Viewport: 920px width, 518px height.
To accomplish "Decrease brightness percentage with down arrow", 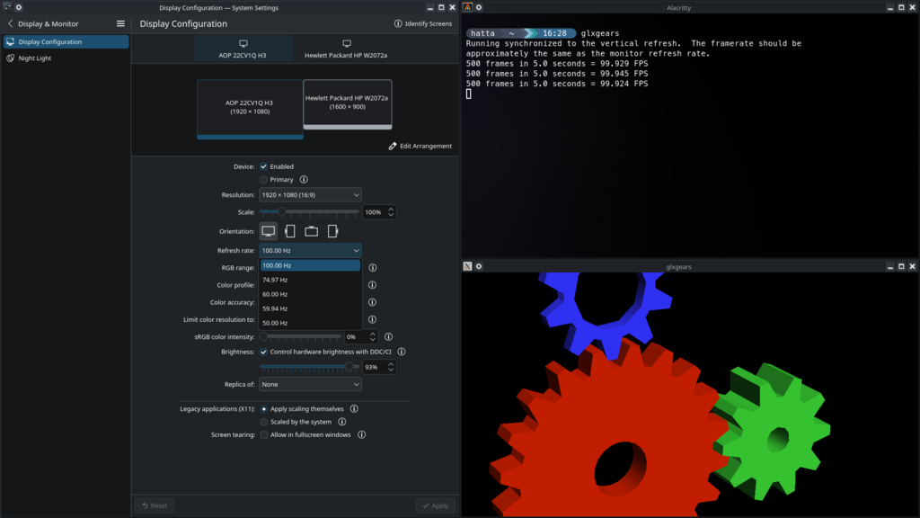I will pos(391,371).
